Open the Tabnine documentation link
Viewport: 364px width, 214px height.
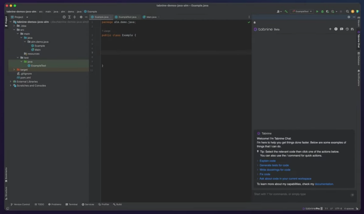pyautogui.click(x=324, y=184)
